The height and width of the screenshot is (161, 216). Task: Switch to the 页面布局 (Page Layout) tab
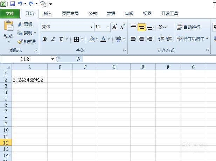pos(70,14)
